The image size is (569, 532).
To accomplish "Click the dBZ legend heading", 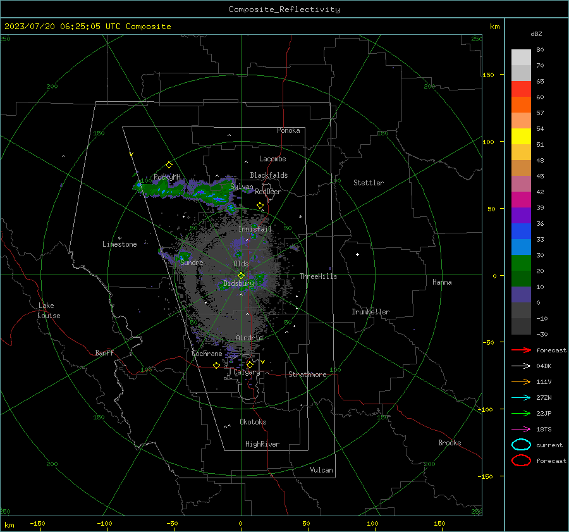I will (536, 34).
